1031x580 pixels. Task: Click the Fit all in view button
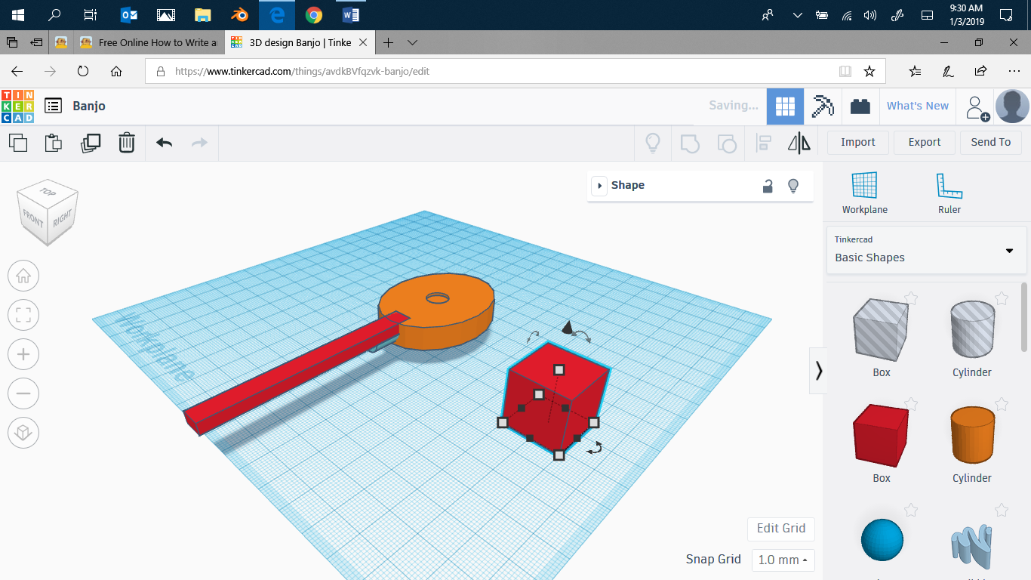[x=23, y=315]
